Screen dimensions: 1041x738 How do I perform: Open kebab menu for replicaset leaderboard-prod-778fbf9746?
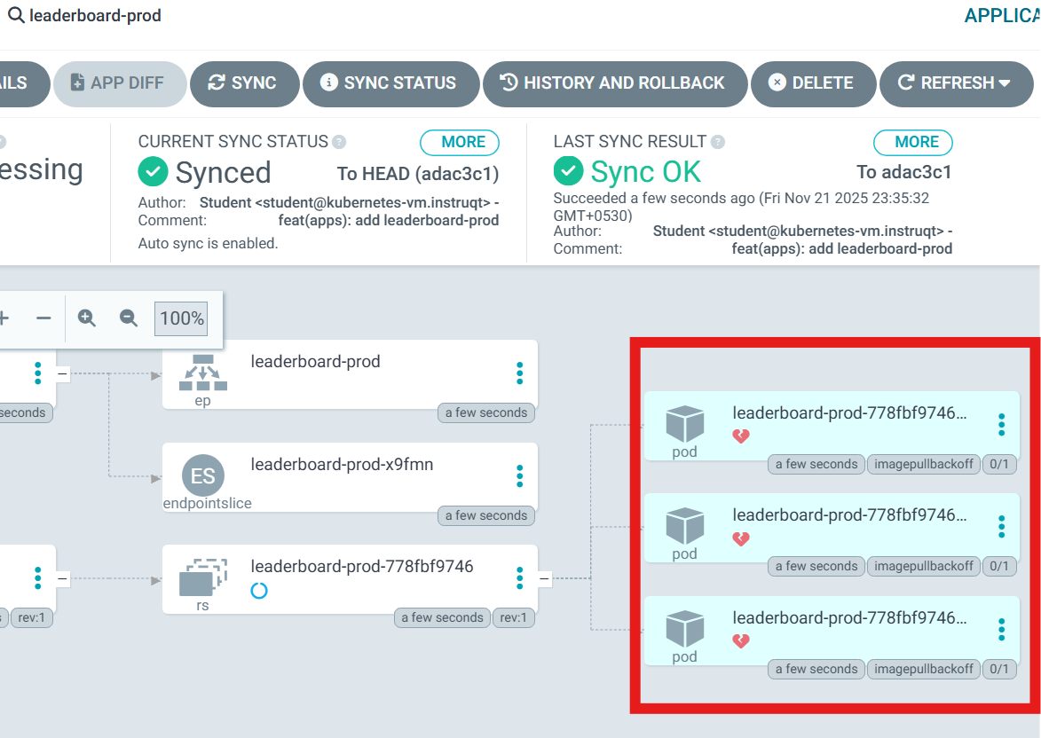[x=520, y=578]
